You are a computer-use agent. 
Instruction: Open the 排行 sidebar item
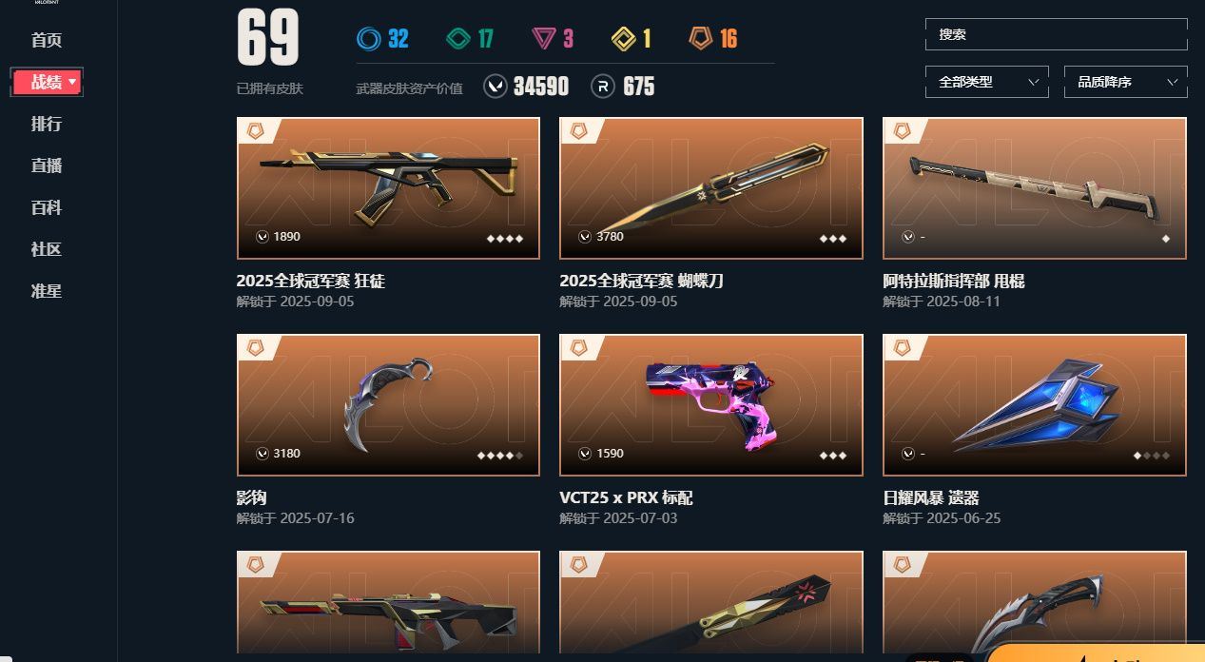click(x=47, y=124)
